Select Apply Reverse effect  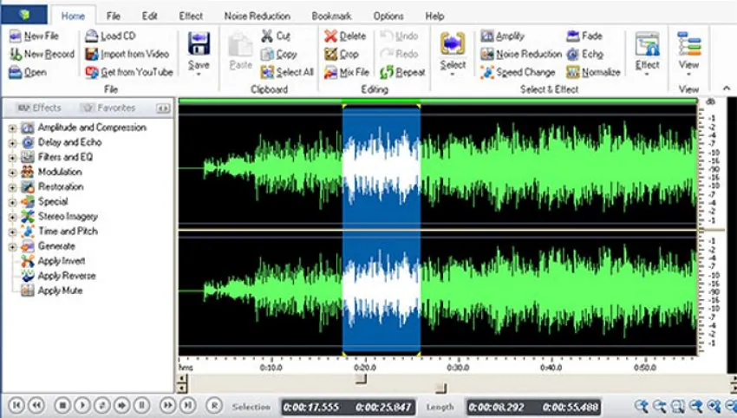pos(58,276)
